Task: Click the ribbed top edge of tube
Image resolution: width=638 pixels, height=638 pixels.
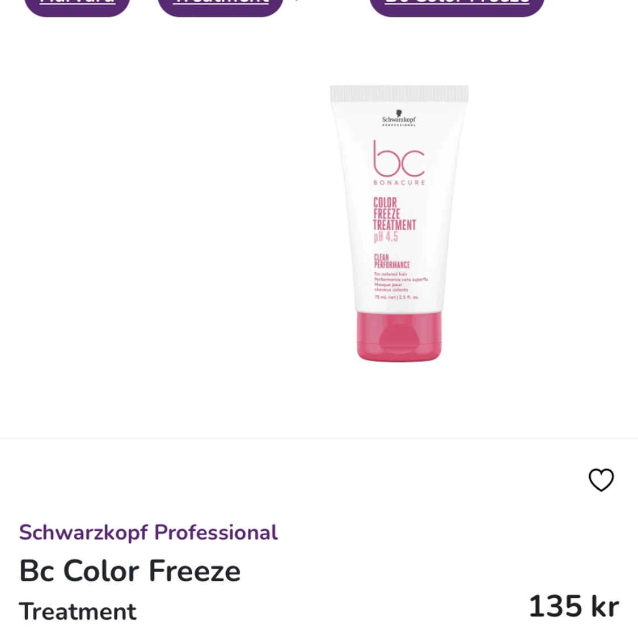Action: tap(399, 94)
